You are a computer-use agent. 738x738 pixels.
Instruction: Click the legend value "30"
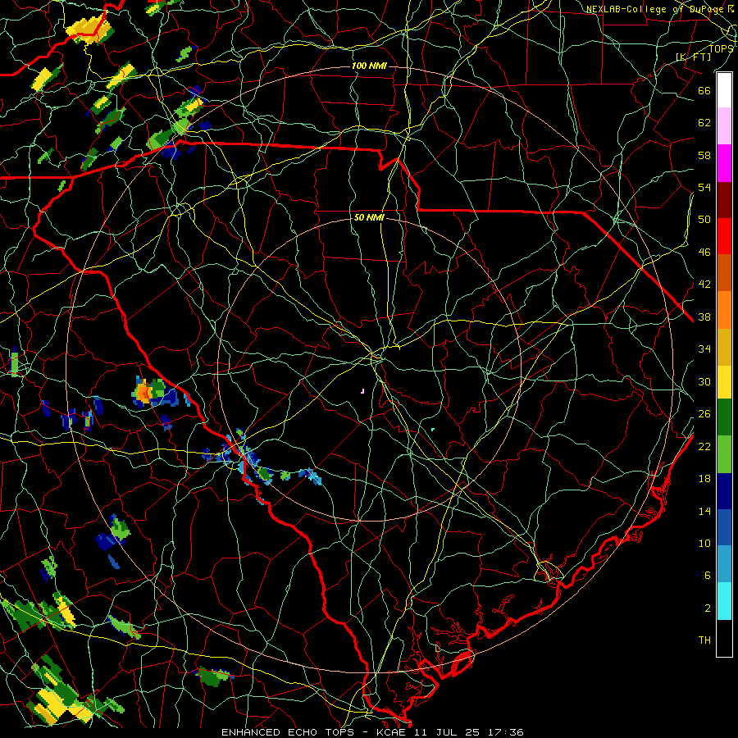click(x=704, y=381)
